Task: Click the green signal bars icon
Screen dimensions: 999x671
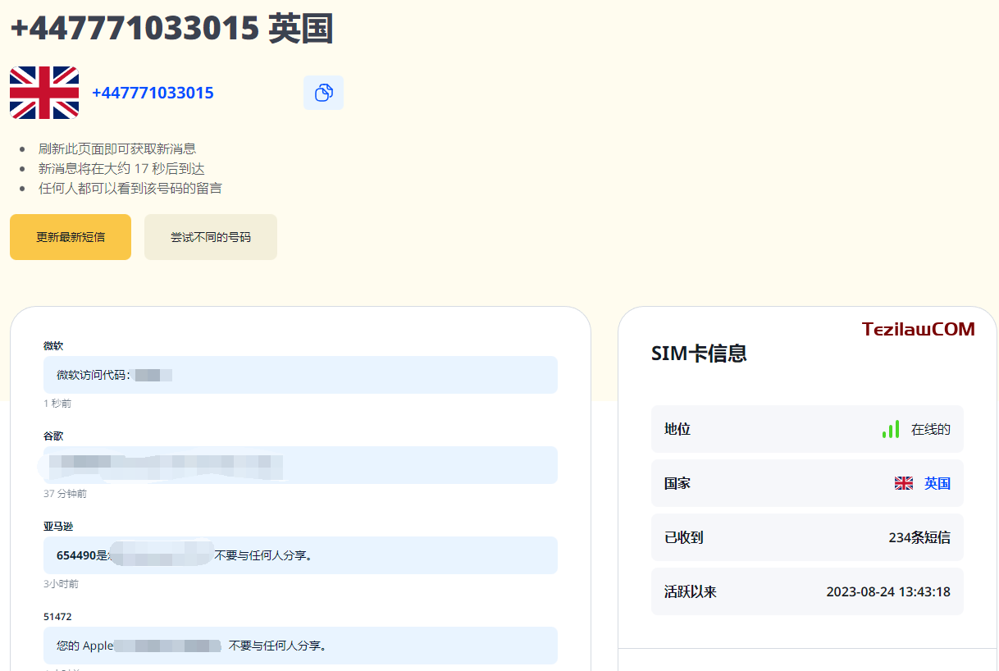Action: coord(891,429)
